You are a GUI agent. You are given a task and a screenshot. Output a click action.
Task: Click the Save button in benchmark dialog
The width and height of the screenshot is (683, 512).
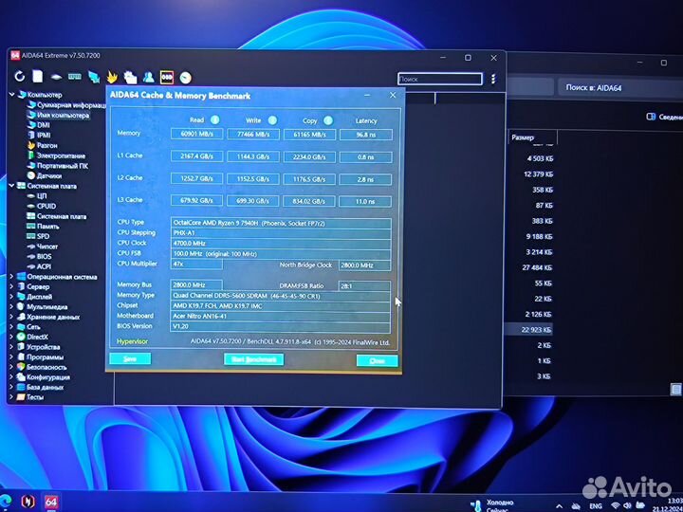pos(130,359)
